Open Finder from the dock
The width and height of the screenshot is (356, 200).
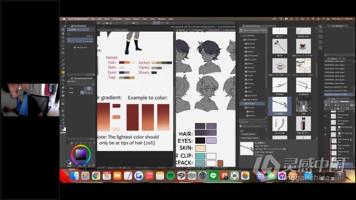coord(74,176)
